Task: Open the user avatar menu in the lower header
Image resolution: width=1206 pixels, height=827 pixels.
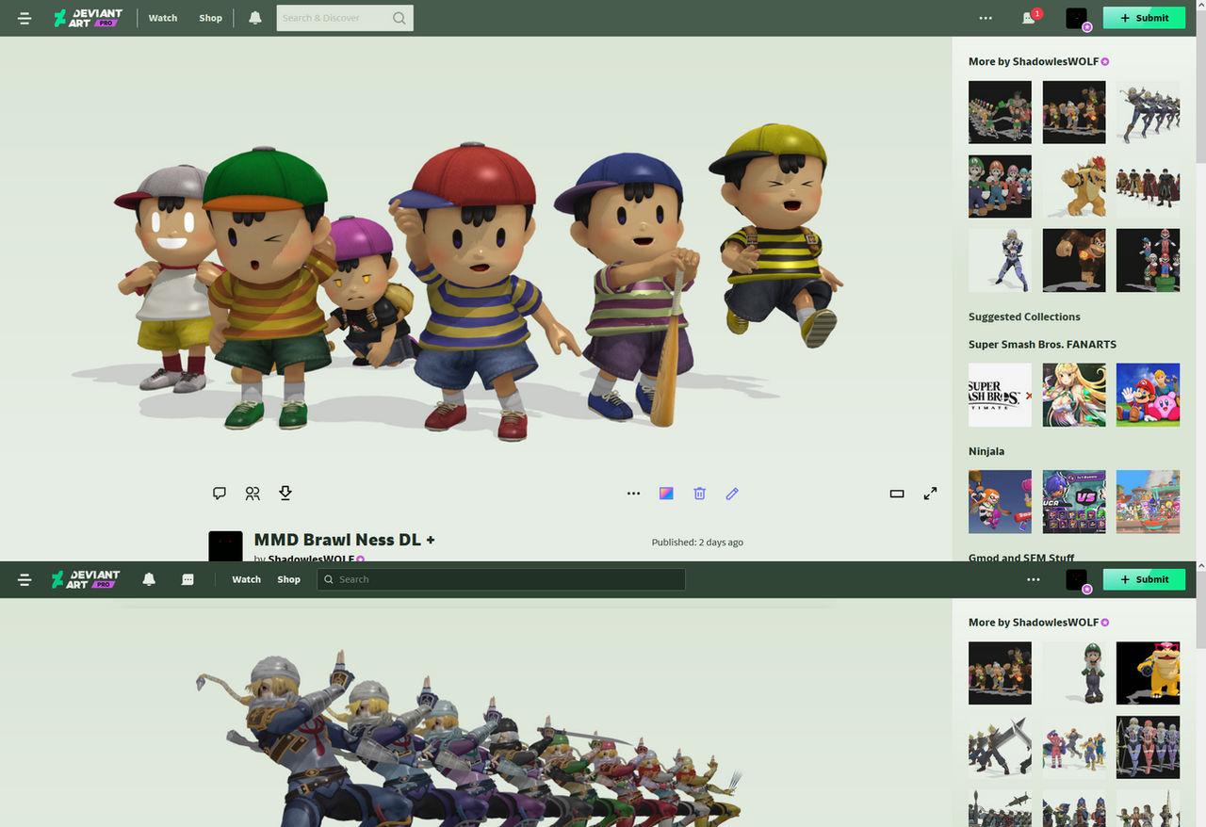Action: pos(1077,580)
